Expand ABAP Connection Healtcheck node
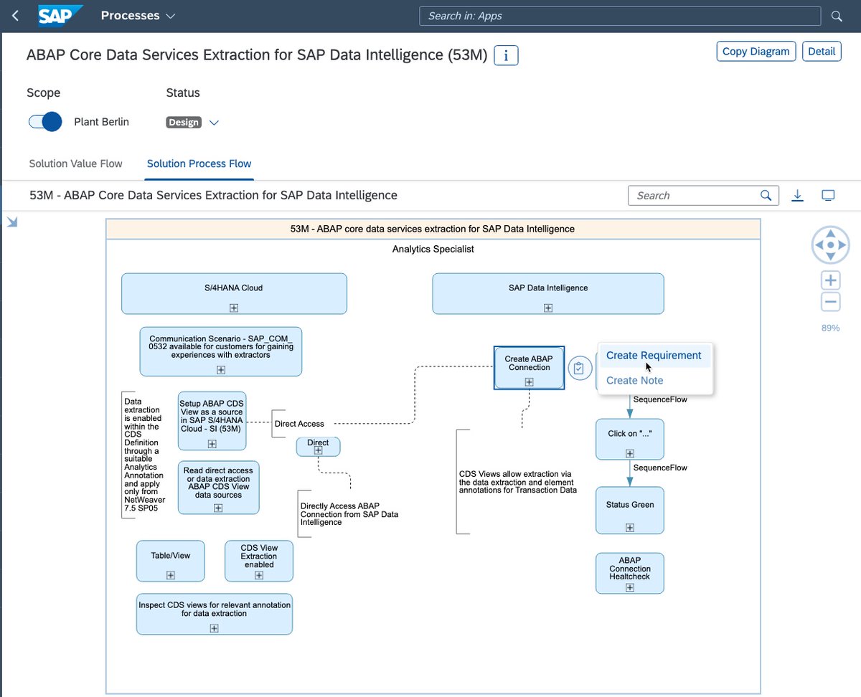The height and width of the screenshot is (697, 861). point(629,587)
